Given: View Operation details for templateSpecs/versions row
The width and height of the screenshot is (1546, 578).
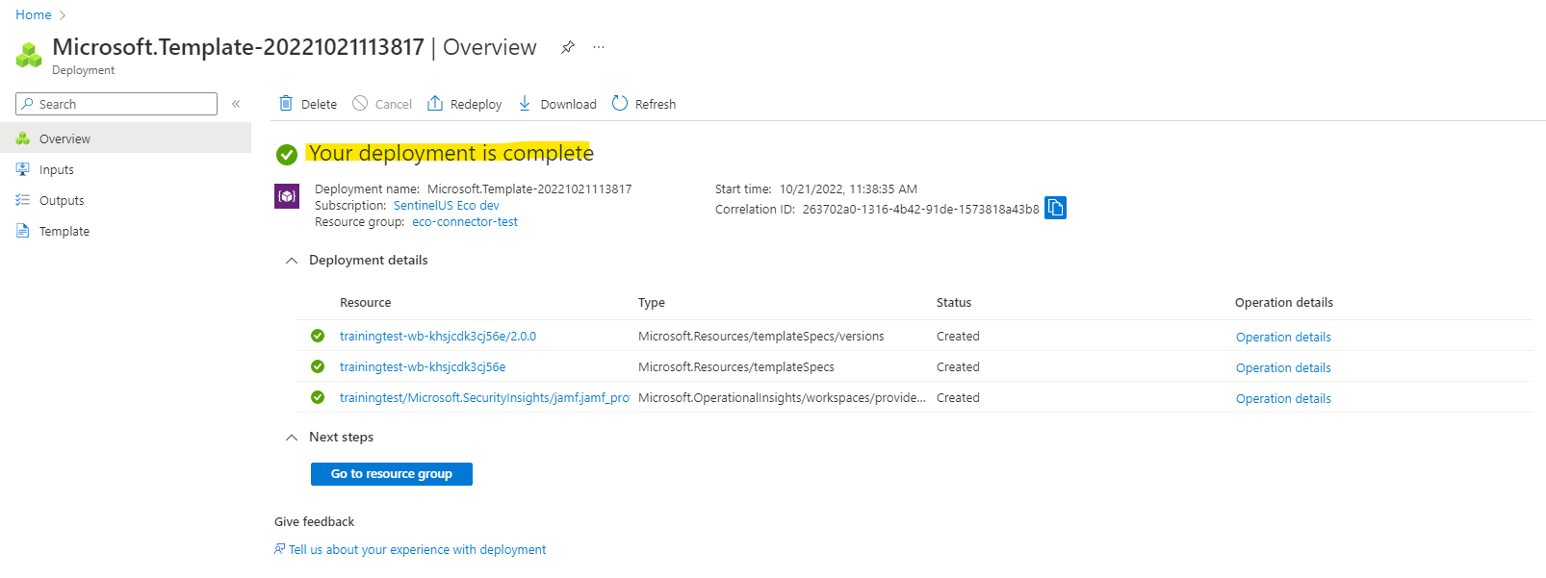Looking at the screenshot, I should pos(1283,337).
